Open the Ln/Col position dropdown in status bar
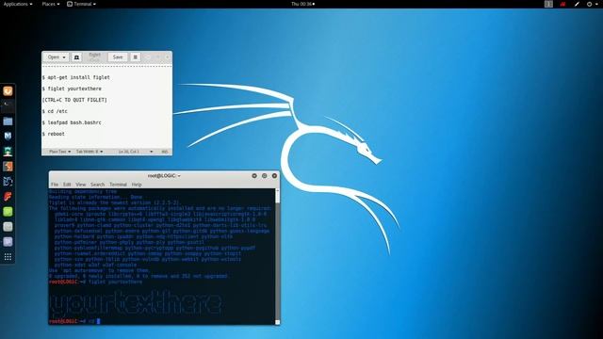The width and height of the screenshot is (603, 339). click(136, 152)
